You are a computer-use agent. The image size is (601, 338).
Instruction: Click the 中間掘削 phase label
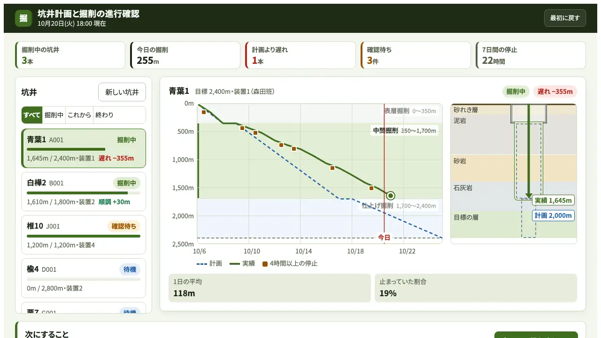pyautogui.click(x=404, y=131)
